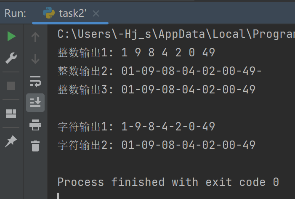The image size is (295, 199).
Task: Rerun task2' with the green play icon
Action: point(11,37)
